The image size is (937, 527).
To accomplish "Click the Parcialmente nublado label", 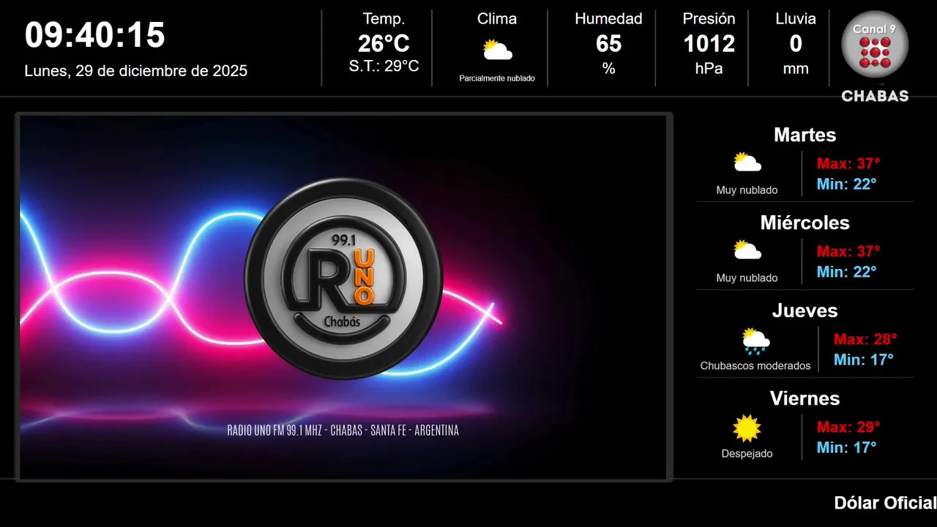I will click(x=497, y=78).
